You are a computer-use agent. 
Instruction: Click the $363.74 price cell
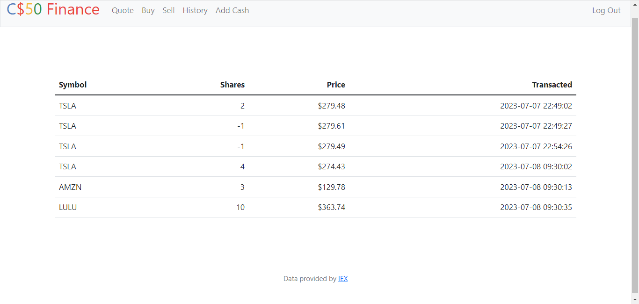click(331, 207)
